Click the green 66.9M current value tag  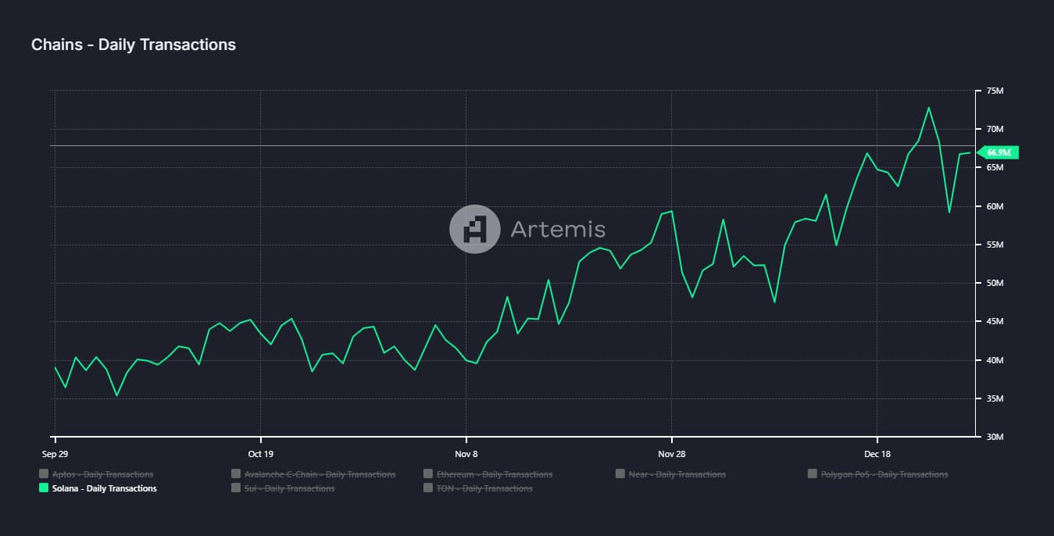(x=999, y=152)
